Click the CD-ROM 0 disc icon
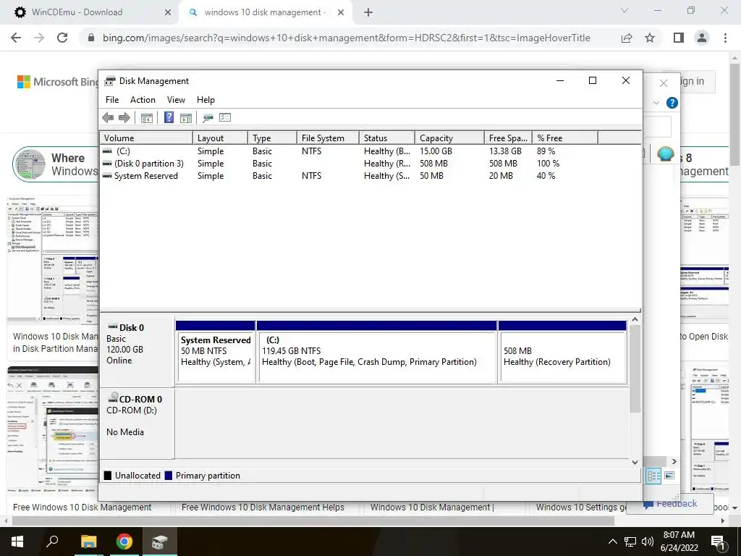This screenshot has height=556, width=741. tap(113, 397)
